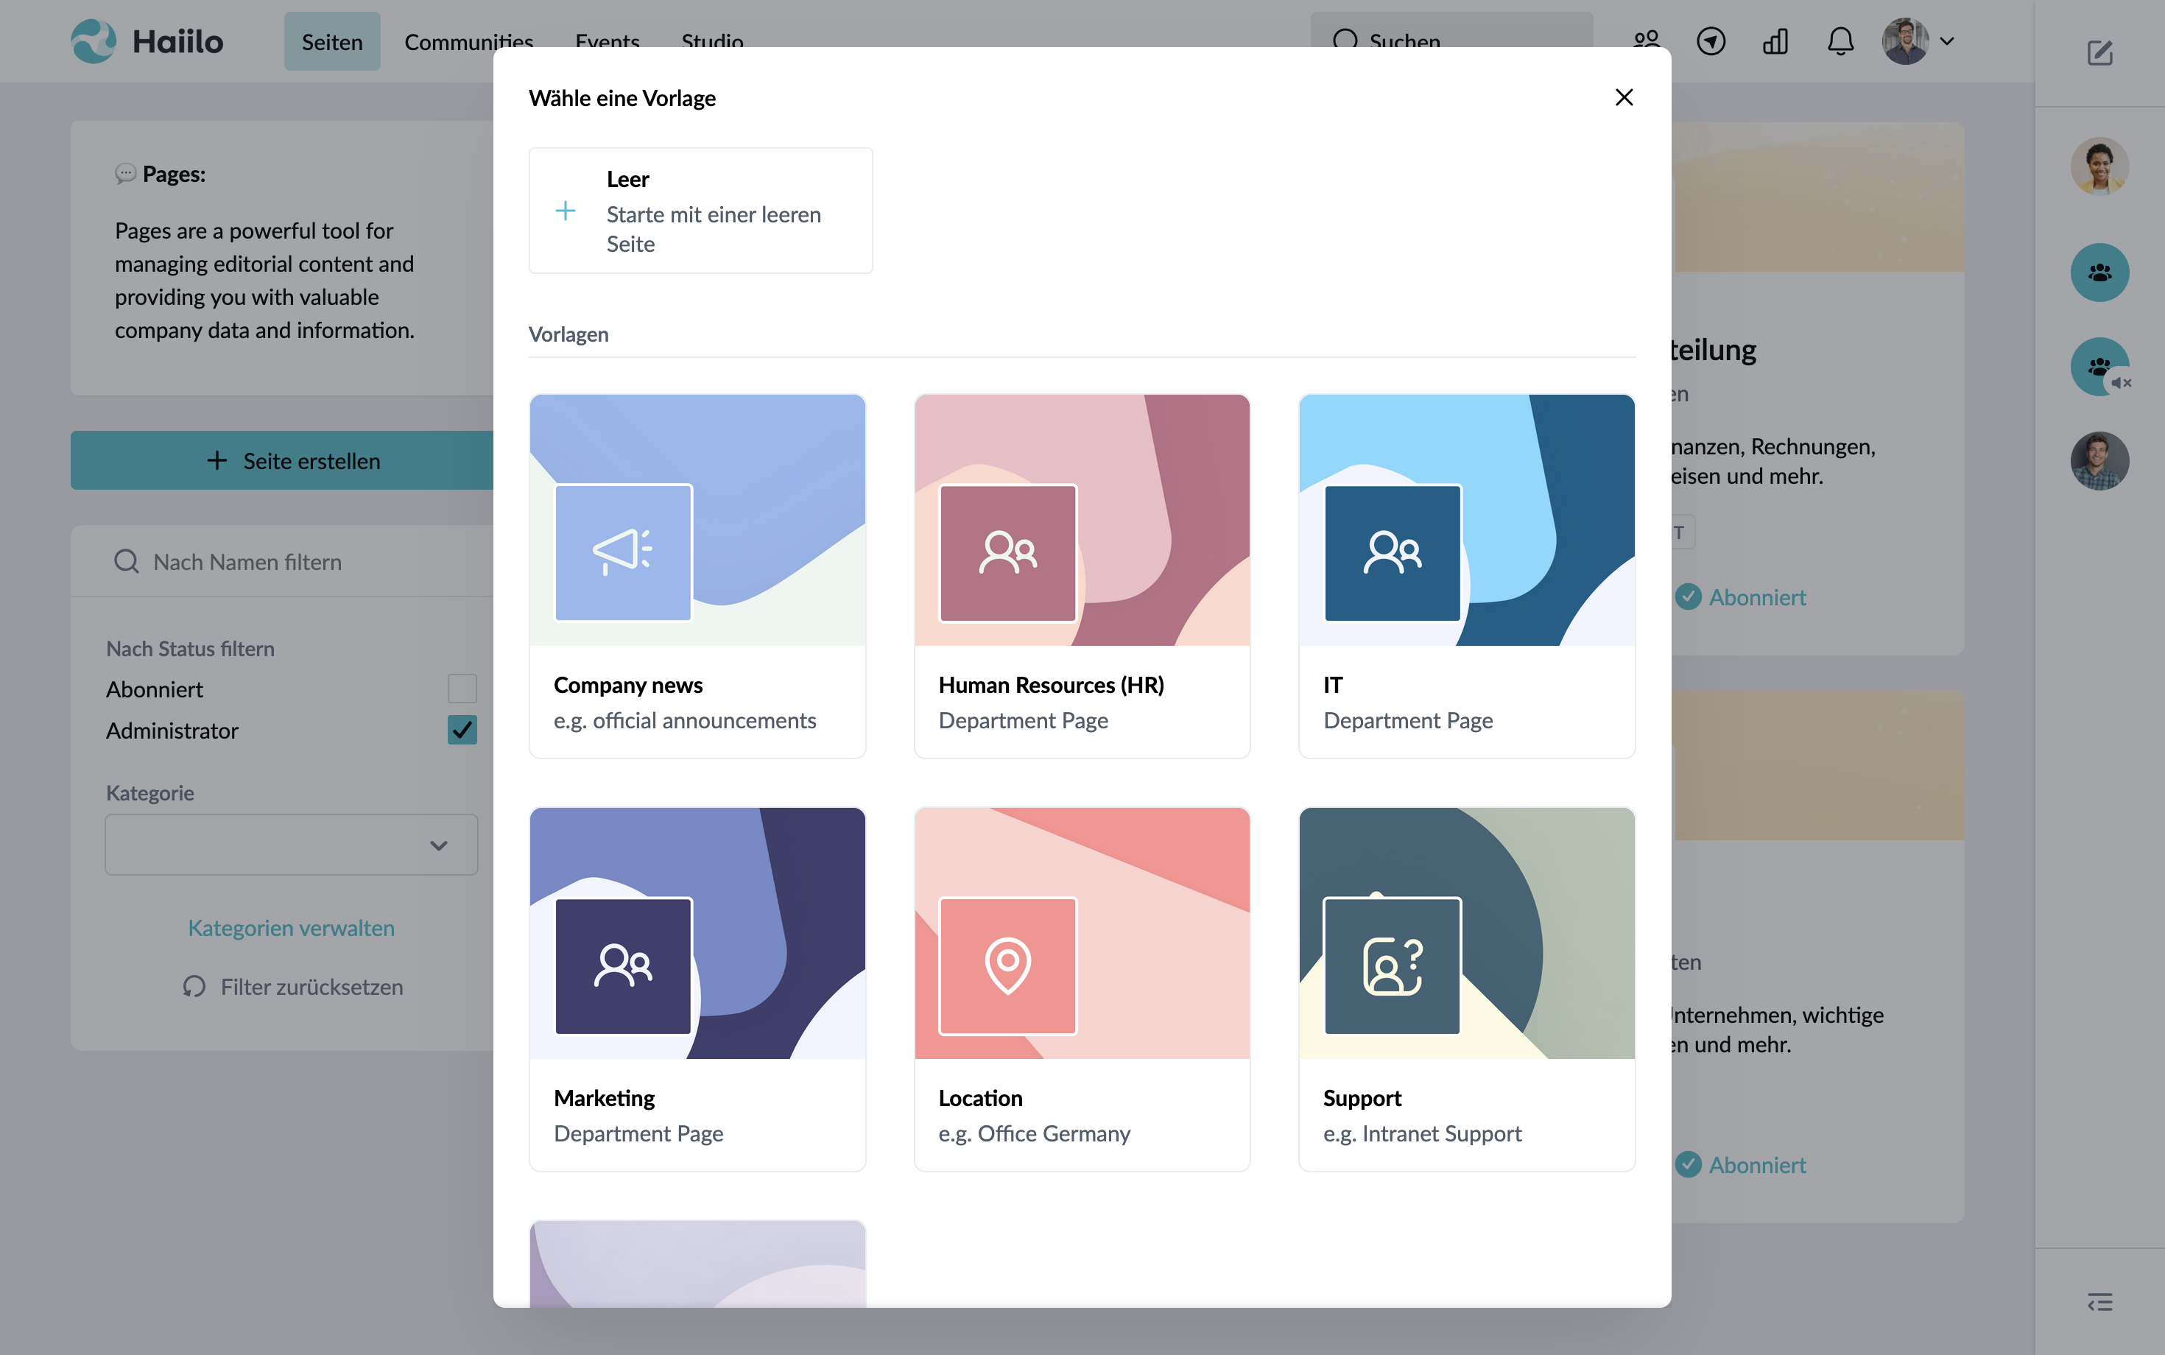
Task: Click Filter zurücksetzen
Action: coord(293,987)
